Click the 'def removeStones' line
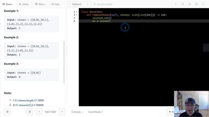 point(127,15)
